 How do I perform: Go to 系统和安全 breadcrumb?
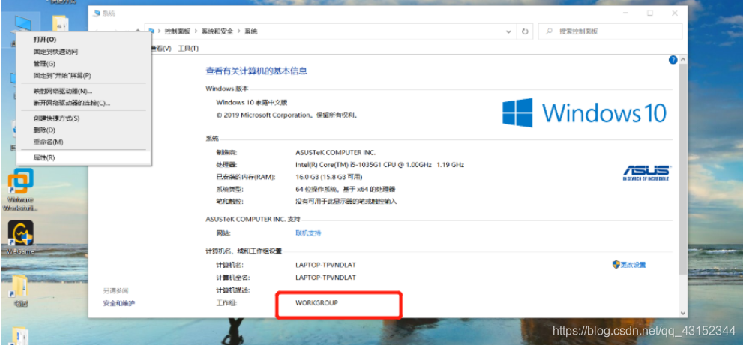(x=217, y=31)
